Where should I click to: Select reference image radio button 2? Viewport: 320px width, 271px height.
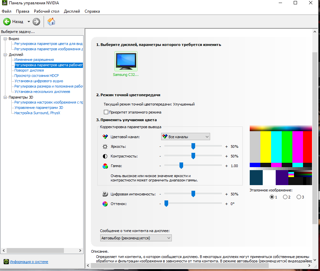coord(285,197)
